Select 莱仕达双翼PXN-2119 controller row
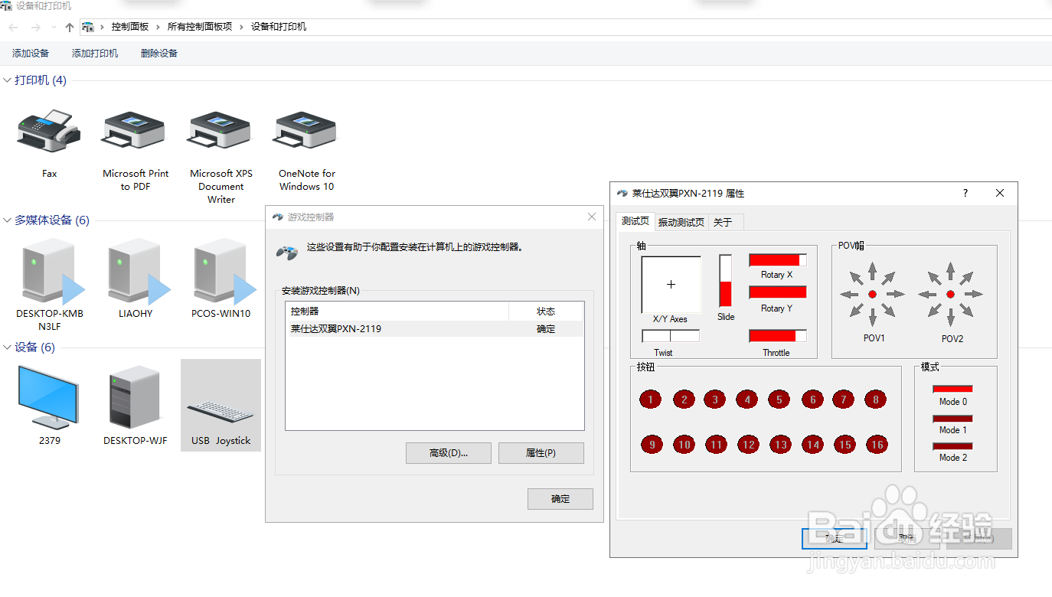The image size is (1052, 597). click(435, 329)
